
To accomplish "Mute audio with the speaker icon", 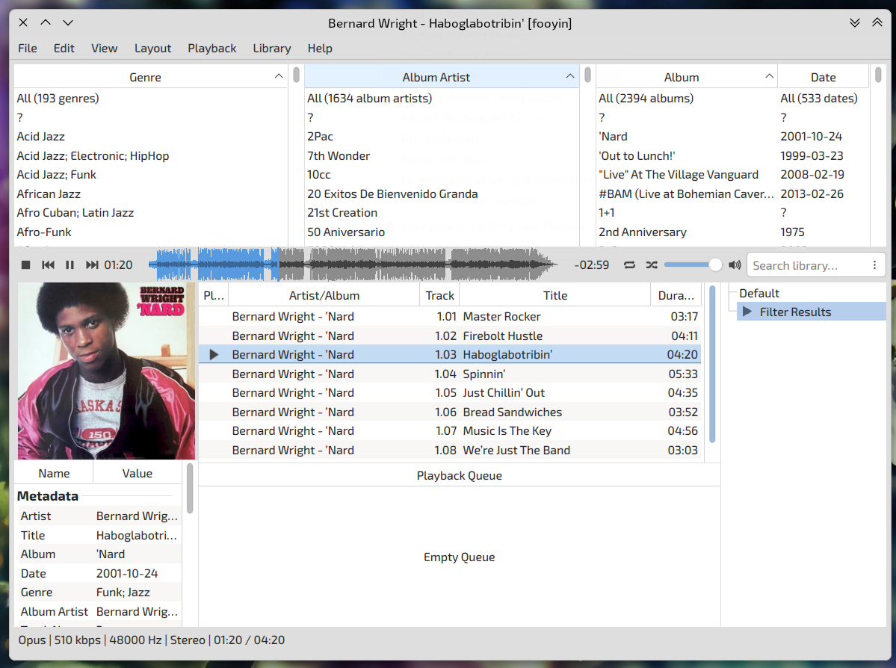I will pyautogui.click(x=735, y=265).
